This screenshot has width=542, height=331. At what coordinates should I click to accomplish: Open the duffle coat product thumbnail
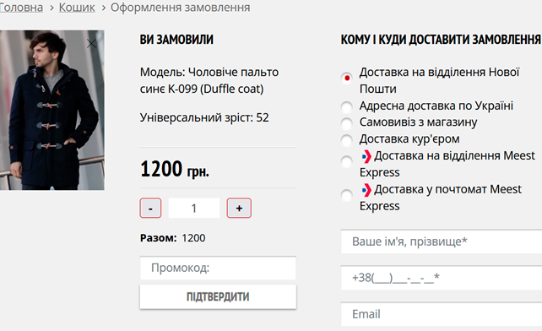pos(51,110)
